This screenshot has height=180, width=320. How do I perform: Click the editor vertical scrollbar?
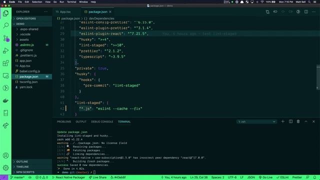[318, 77]
